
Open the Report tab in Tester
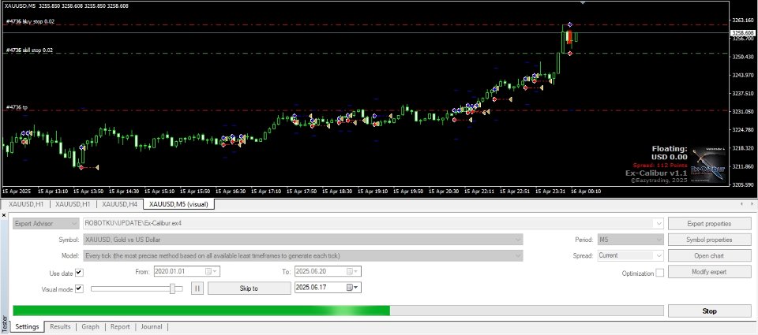120,327
